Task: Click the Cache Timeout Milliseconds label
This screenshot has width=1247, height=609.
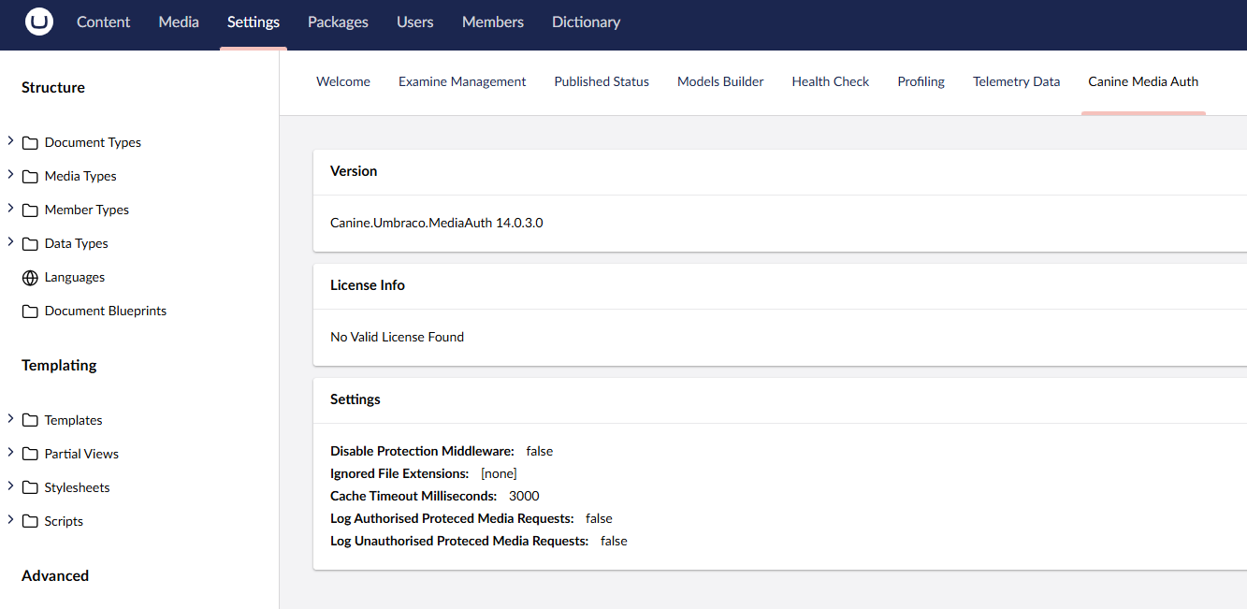Action: point(413,497)
